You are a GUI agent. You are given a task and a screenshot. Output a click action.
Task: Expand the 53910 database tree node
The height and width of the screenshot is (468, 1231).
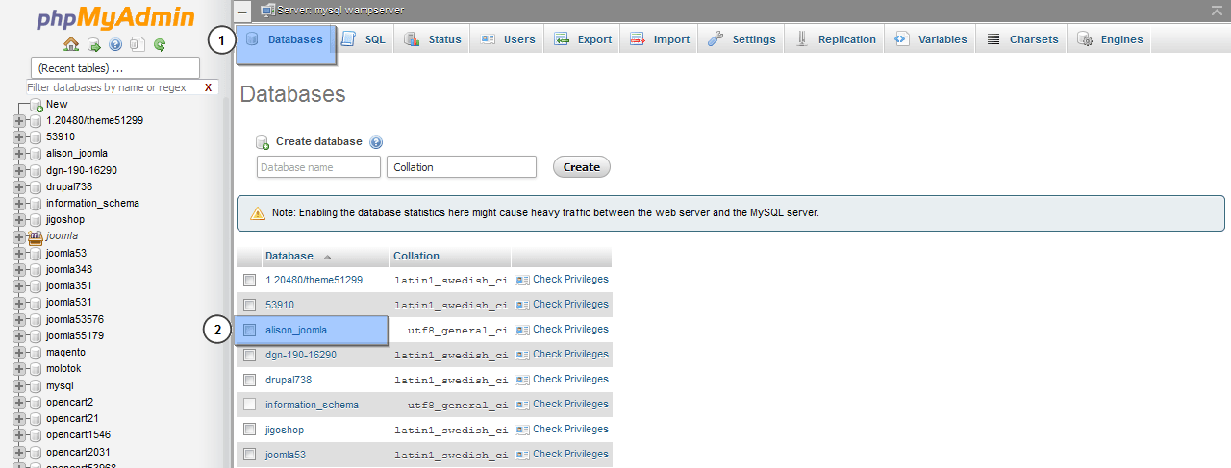19,137
